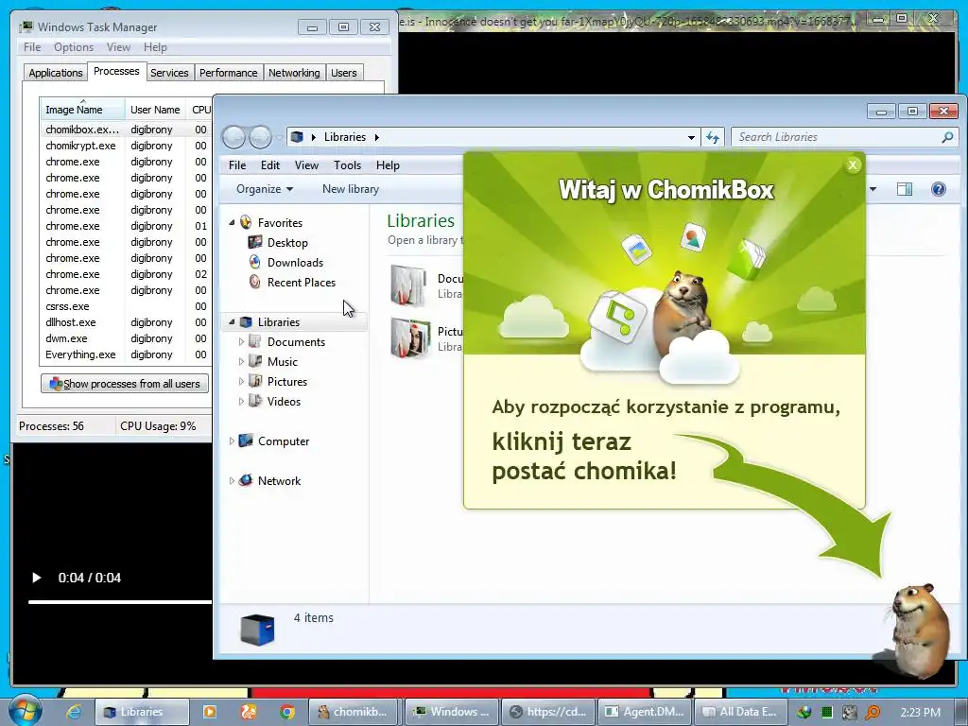Select dllhost.exe process row
This screenshot has width=968, height=726.
click(126, 322)
